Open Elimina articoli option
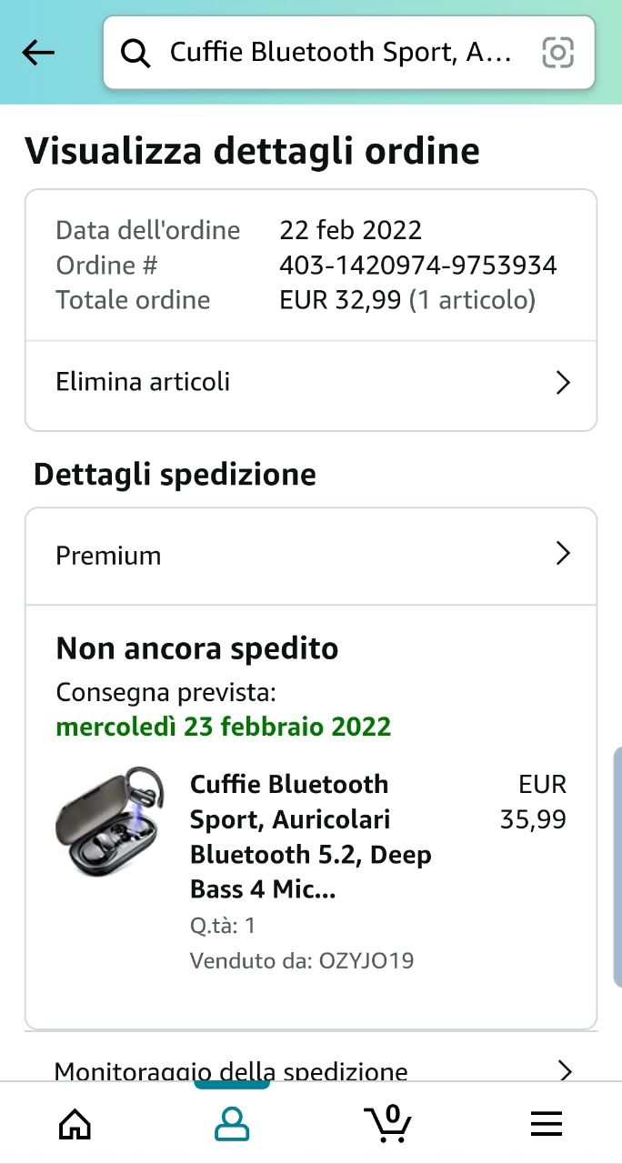Viewport: 622px width, 1164px height. pyautogui.click(x=144, y=382)
